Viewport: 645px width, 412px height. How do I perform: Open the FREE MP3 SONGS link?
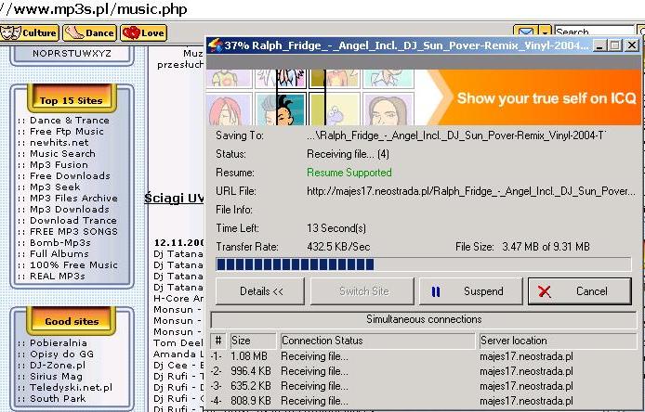[73, 231]
